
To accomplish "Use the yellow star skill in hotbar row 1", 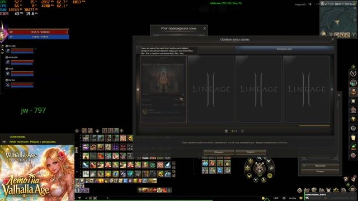I will (x=108, y=174).
